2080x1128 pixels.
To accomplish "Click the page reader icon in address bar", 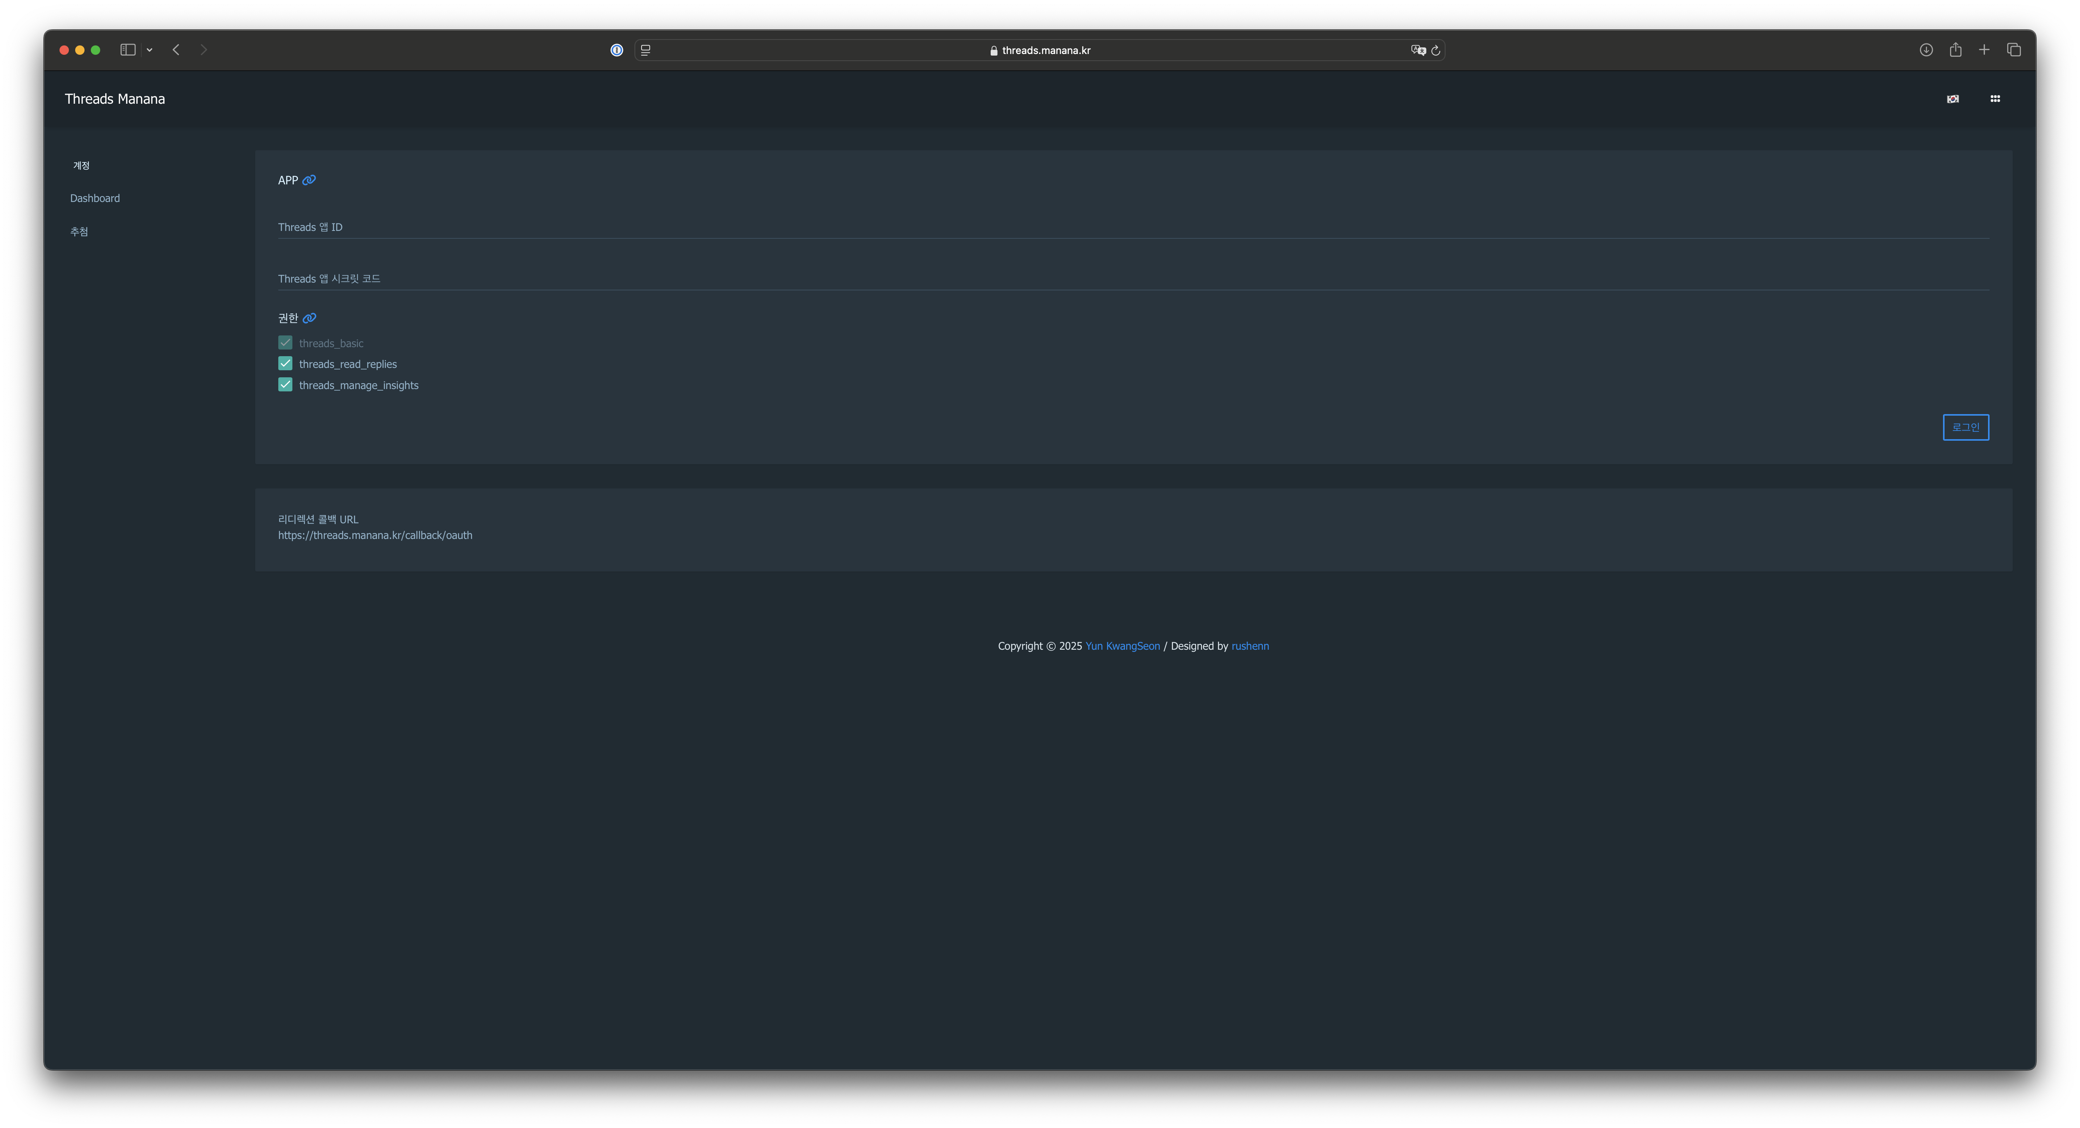I will click(645, 50).
